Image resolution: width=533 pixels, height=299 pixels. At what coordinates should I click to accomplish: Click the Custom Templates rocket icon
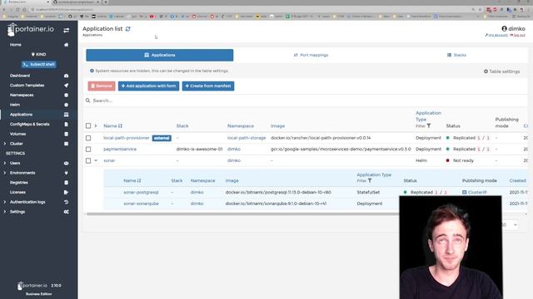(x=67, y=86)
